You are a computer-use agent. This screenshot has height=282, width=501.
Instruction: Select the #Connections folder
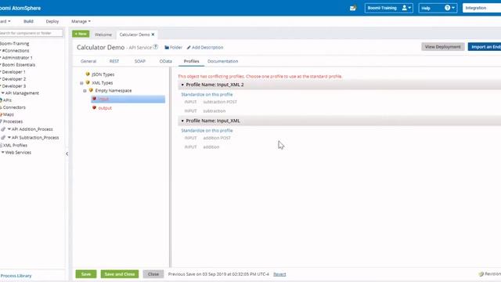pyautogui.click(x=16, y=50)
